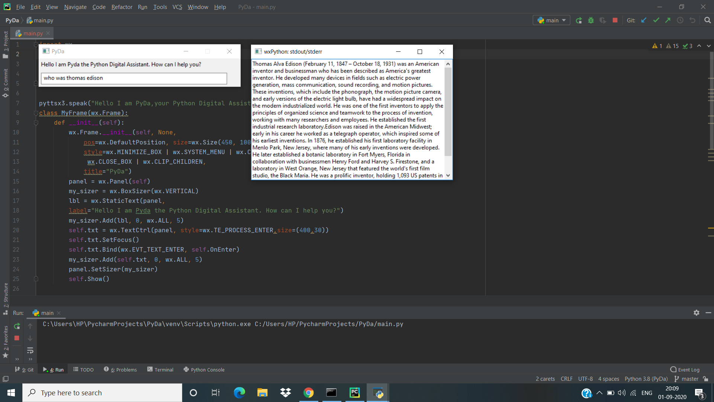Screen dimensions: 714x402
Task: Click the stdout window scrollbar thumb
Action: [x=448, y=112]
